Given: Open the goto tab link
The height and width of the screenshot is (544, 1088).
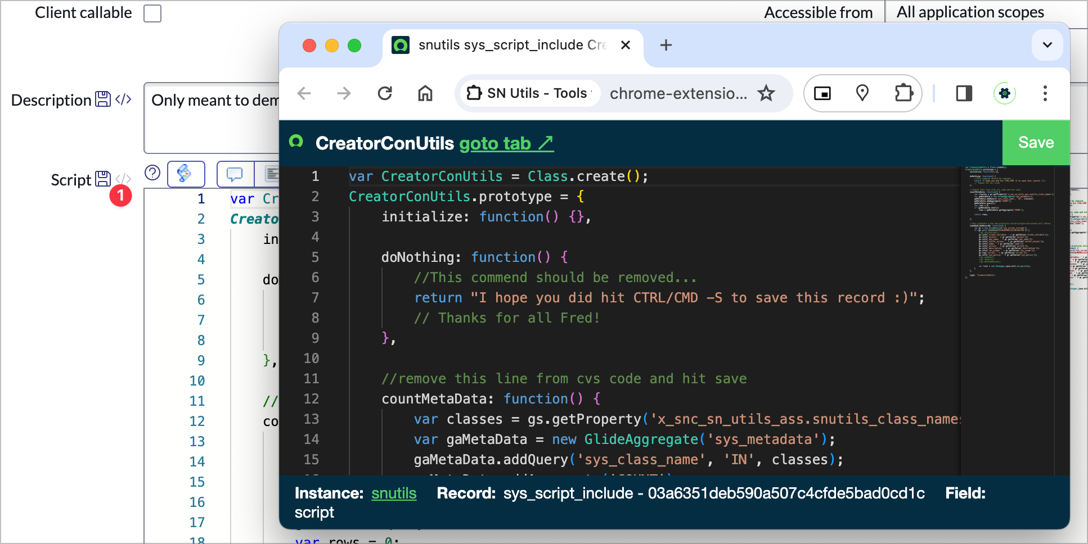Looking at the screenshot, I should 506,144.
